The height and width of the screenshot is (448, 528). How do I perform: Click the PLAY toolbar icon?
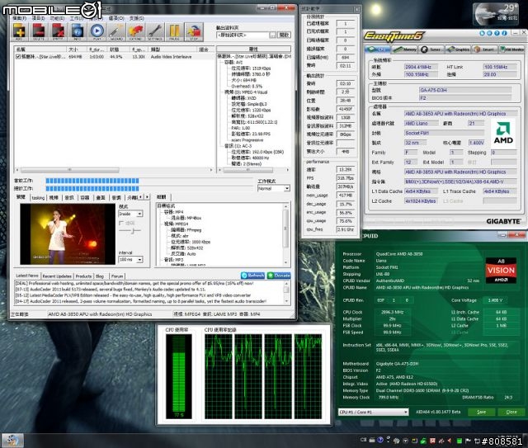[x=97, y=32]
